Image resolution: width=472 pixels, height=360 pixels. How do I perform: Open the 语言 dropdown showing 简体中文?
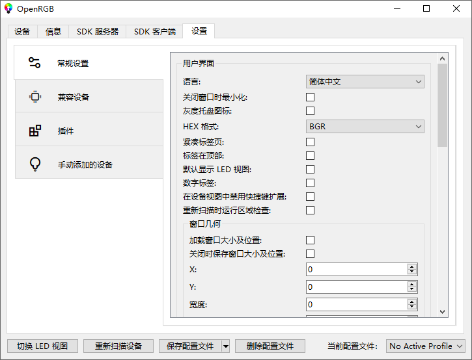[365, 82]
